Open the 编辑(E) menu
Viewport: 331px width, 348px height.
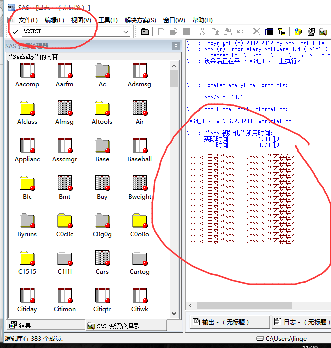pyautogui.click(x=54, y=20)
